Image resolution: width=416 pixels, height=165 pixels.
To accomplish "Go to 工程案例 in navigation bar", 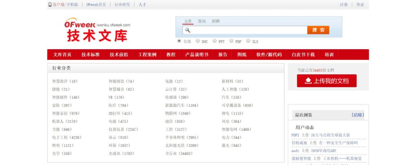I will coord(147,55).
